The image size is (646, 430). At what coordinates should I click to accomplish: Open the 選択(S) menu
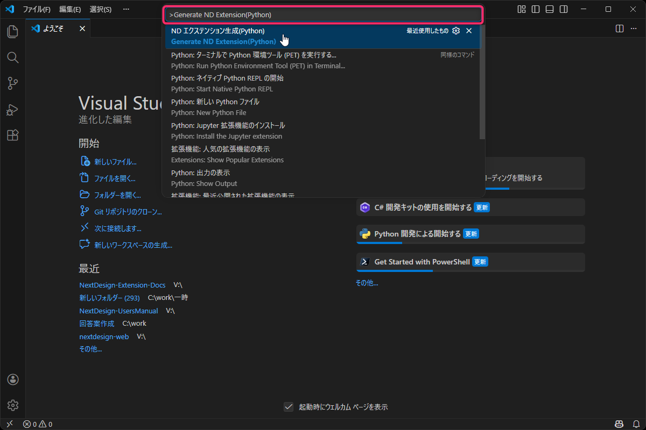[x=101, y=9]
